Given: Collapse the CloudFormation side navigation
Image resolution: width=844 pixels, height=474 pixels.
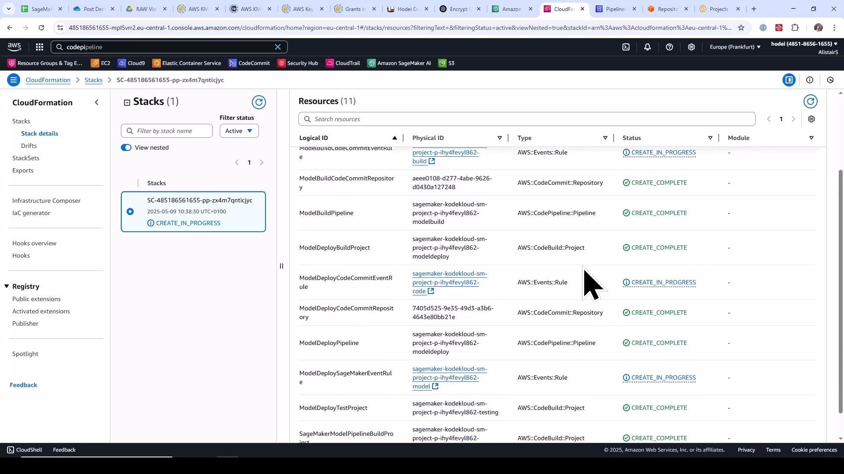Looking at the screenshot, I should tap(97, 102).
